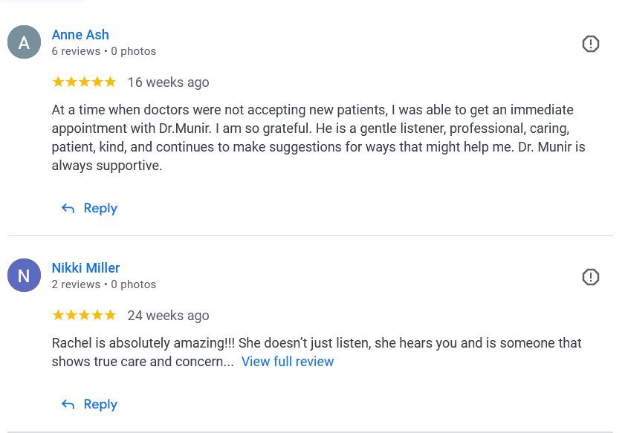Click reply arrow icon below Anne Ash's review
628x433 pixels.
tap(68, 209)
